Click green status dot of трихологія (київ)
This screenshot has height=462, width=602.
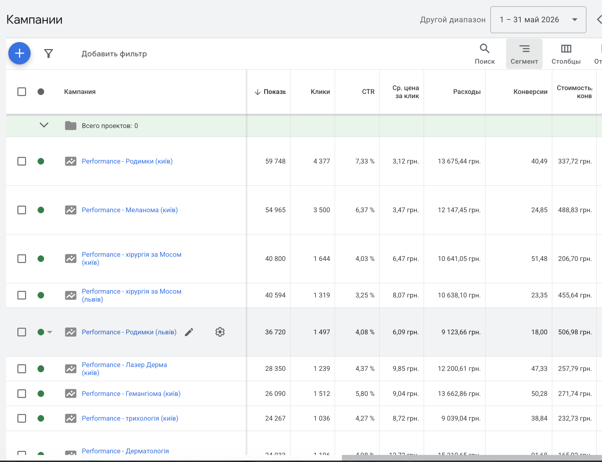(x=41, y=418)
